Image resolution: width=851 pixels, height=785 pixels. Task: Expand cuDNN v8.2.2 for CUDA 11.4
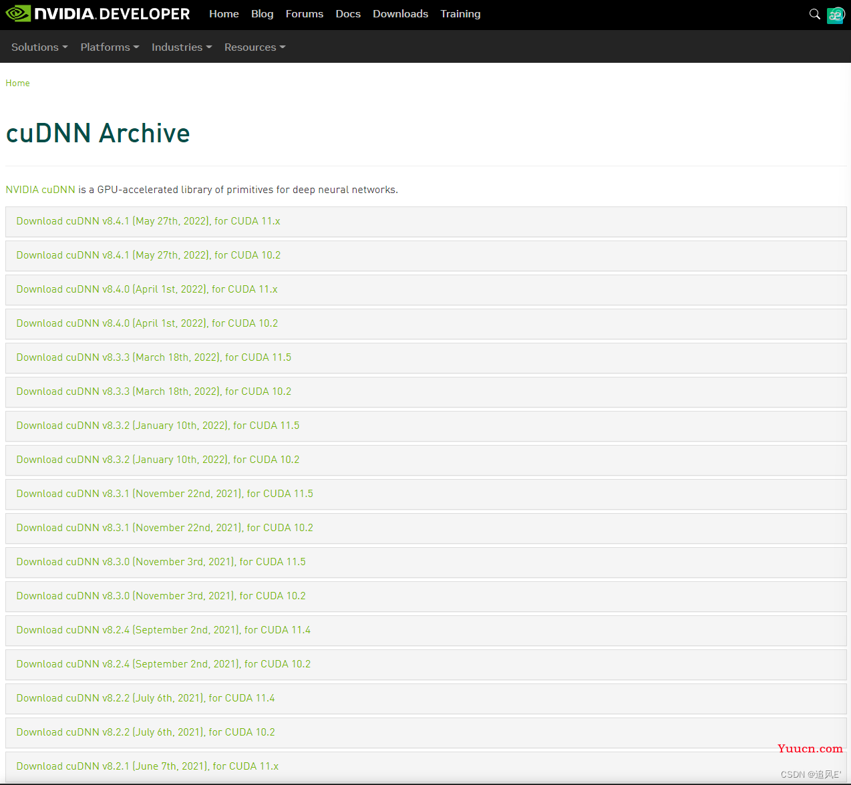425,699
